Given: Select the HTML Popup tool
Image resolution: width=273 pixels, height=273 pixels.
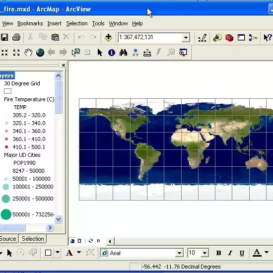Looking at the screenshot, I should click(171, 52).
